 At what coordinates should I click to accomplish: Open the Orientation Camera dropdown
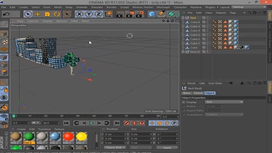(x=224, y=115)
